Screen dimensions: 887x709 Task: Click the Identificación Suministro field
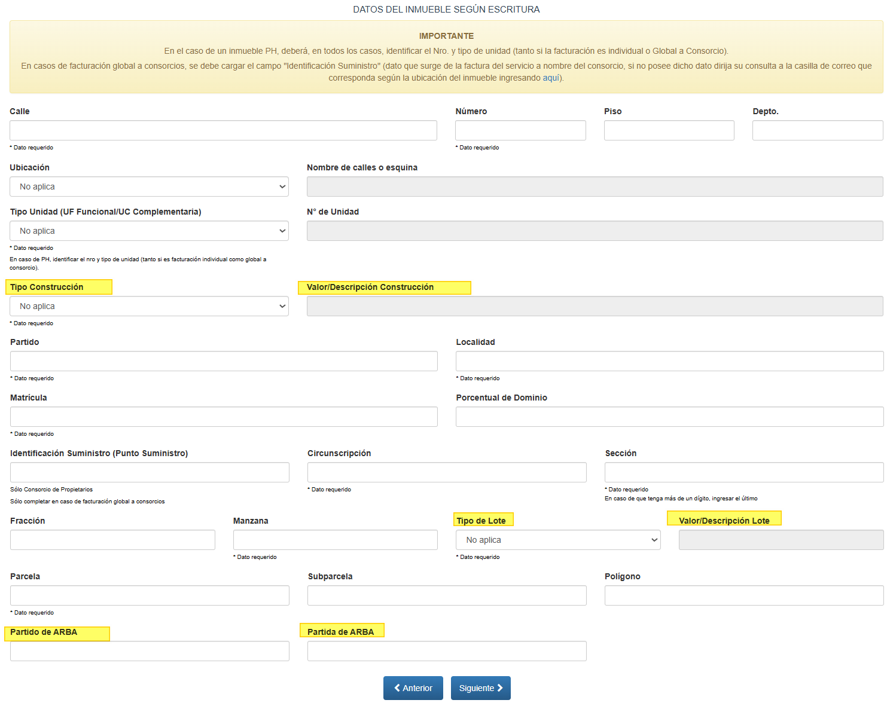150,472
